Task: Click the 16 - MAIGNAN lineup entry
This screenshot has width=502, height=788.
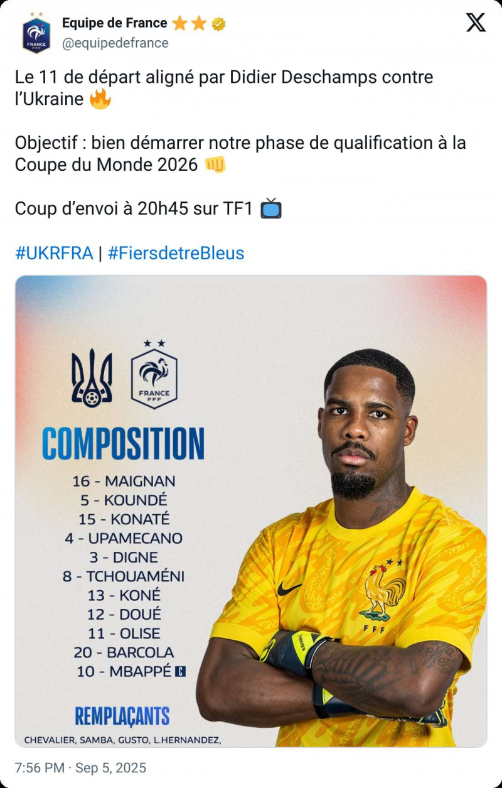Action: 124,481
